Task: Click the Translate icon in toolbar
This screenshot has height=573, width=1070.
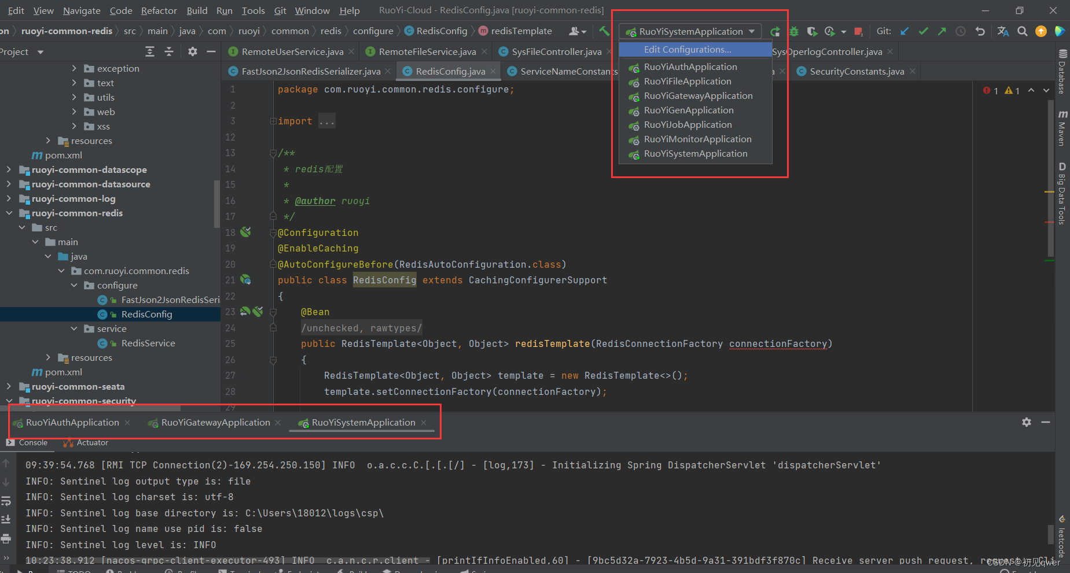Action: point(1003,31)
